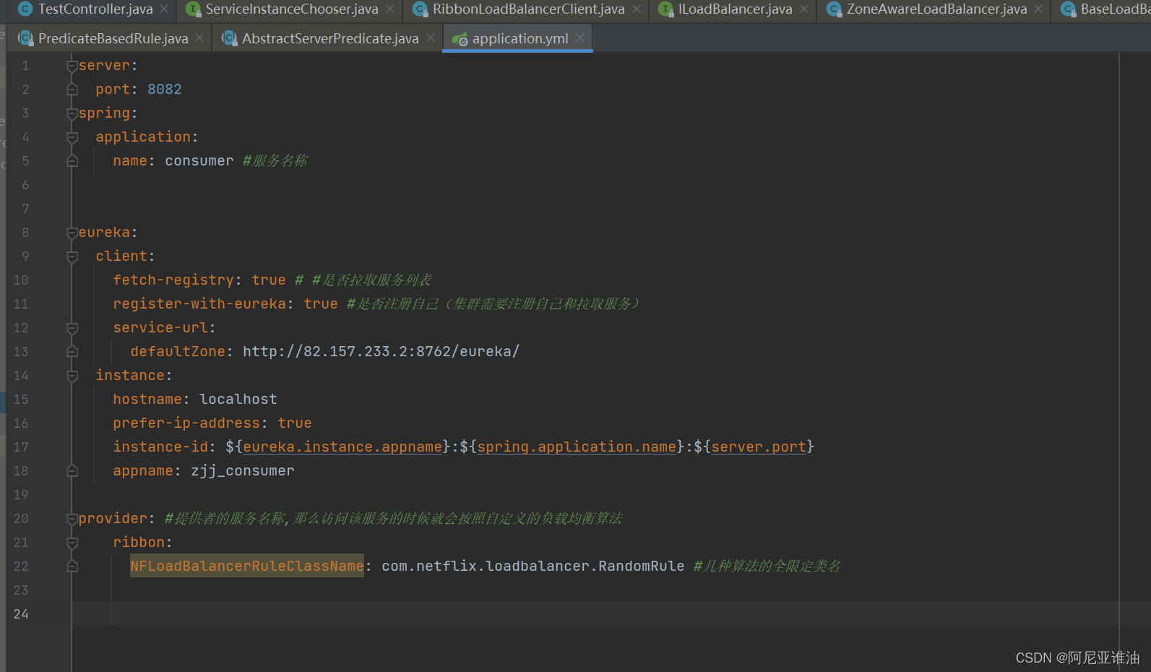Collapse the server block fold marker
This screenshot has height=672, width=1151.
(x=72, y=66)
